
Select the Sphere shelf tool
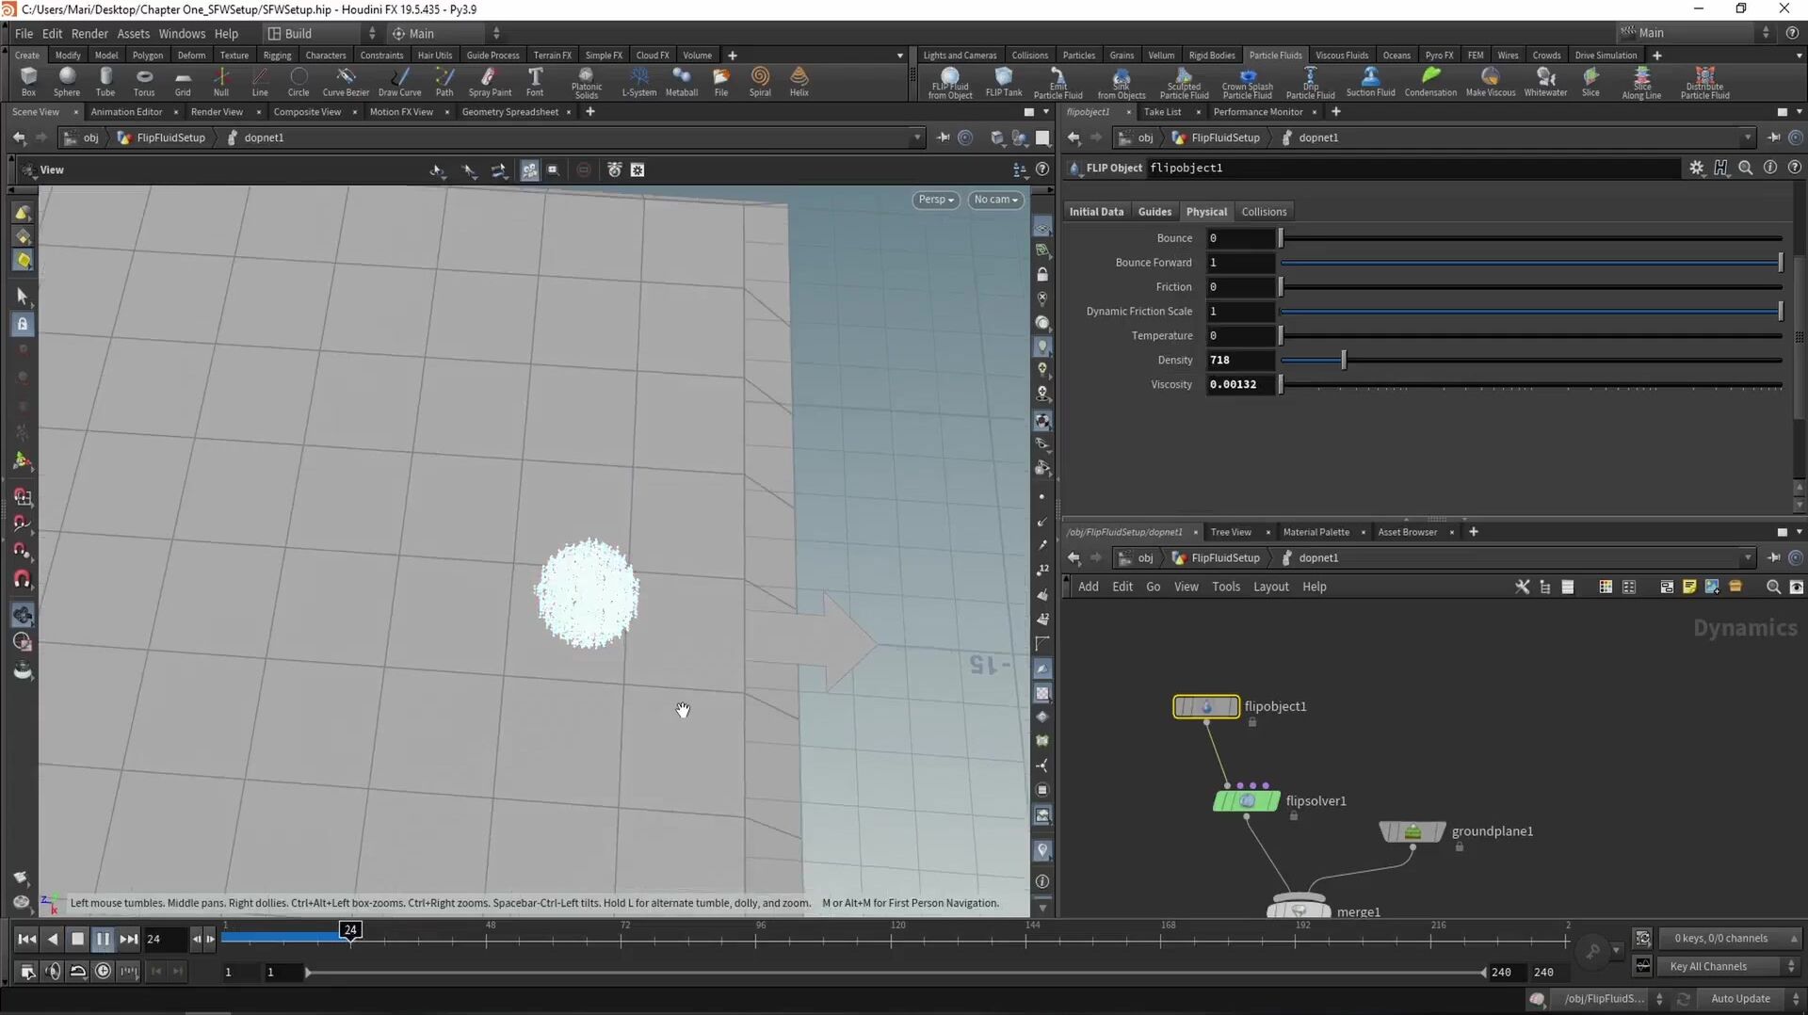pos(67,81)
